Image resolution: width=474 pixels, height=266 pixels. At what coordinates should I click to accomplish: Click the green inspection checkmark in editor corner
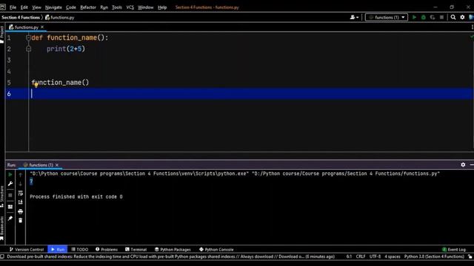472,36
